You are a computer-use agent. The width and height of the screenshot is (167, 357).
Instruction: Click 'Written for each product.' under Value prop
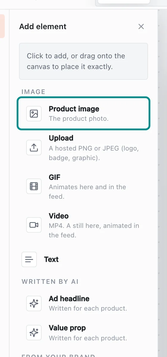[x=88, y=338]
